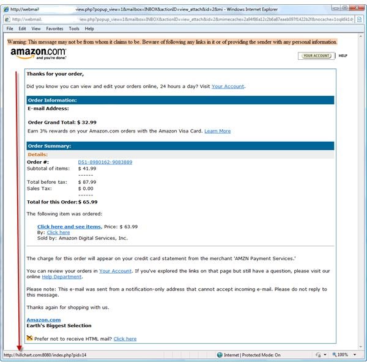Image resolution: width=367 pixels, height=362 pixels.
Task: Open the security settings dropdown arrow
Action: [325, 355]
